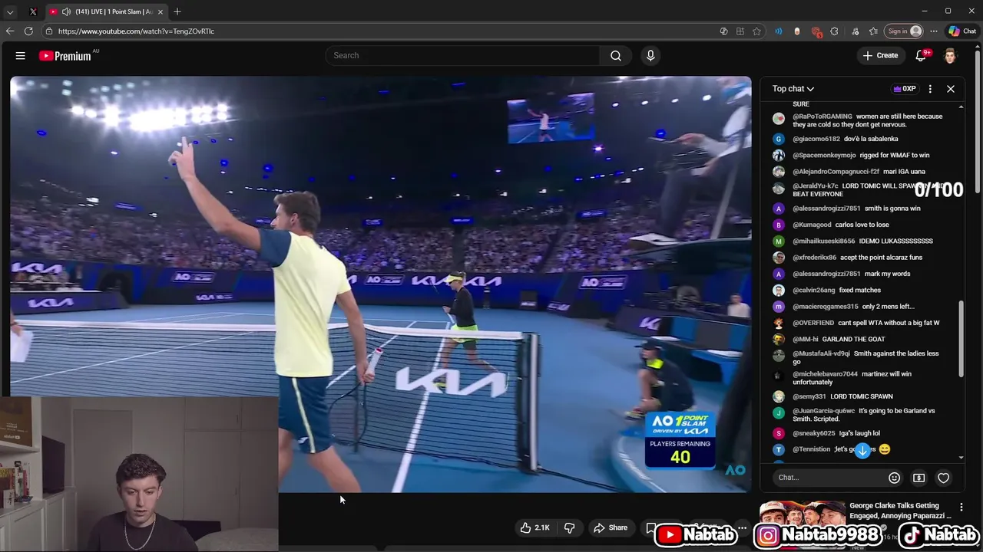The width and height of the screenshot is (983, 552).
Task: Click the address bar URL
Action: [x=136, y=31]
